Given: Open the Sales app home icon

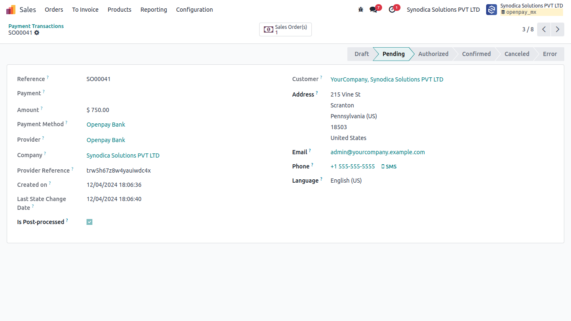Looking at the screenshot, I should (11, 10).
